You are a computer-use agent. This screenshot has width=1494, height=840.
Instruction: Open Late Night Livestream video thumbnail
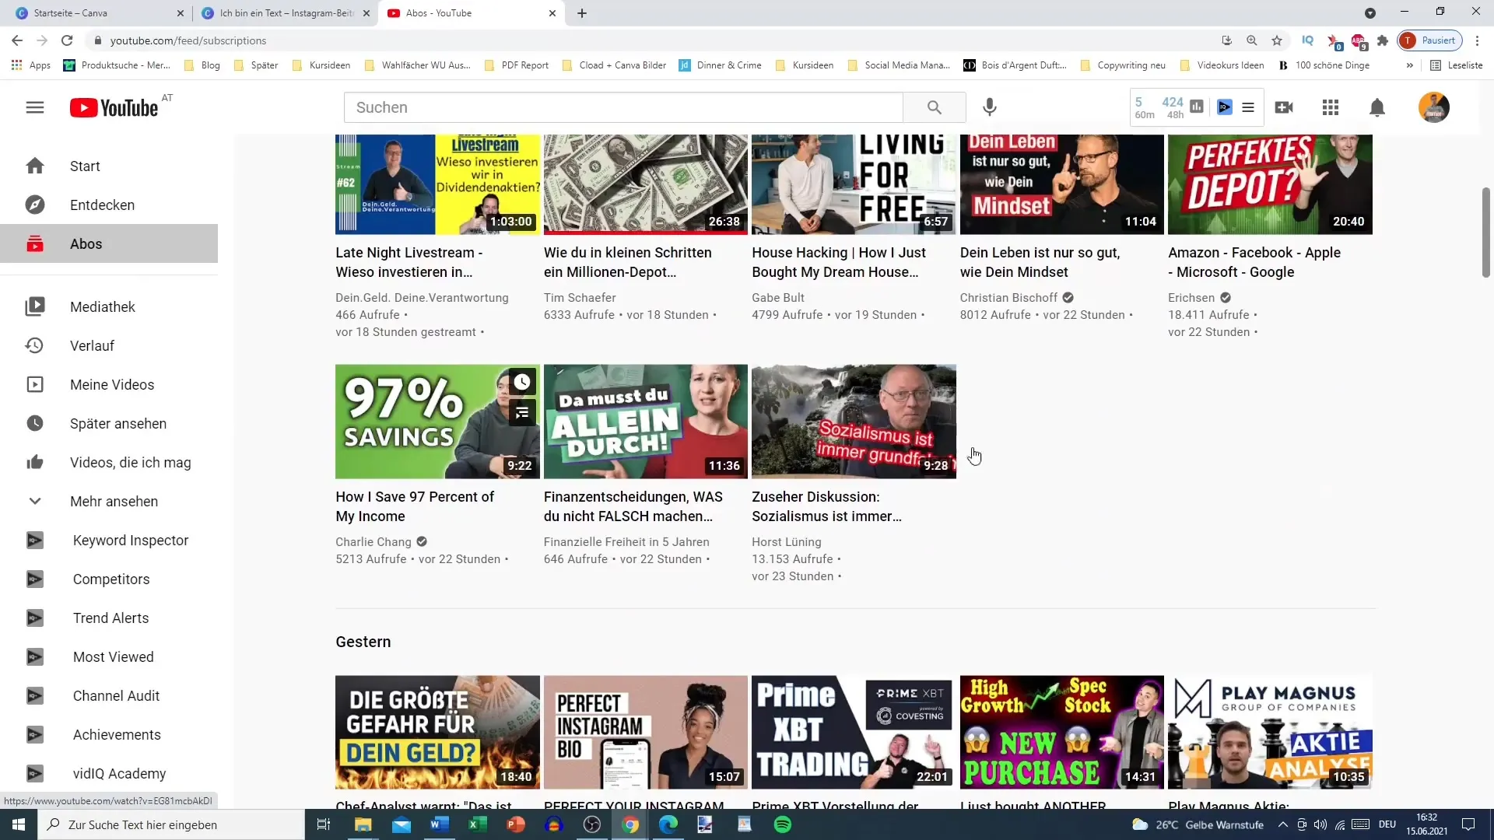pos(437,184)
